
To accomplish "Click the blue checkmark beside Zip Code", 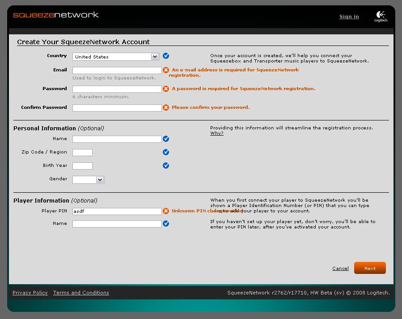I will [166, 152].
